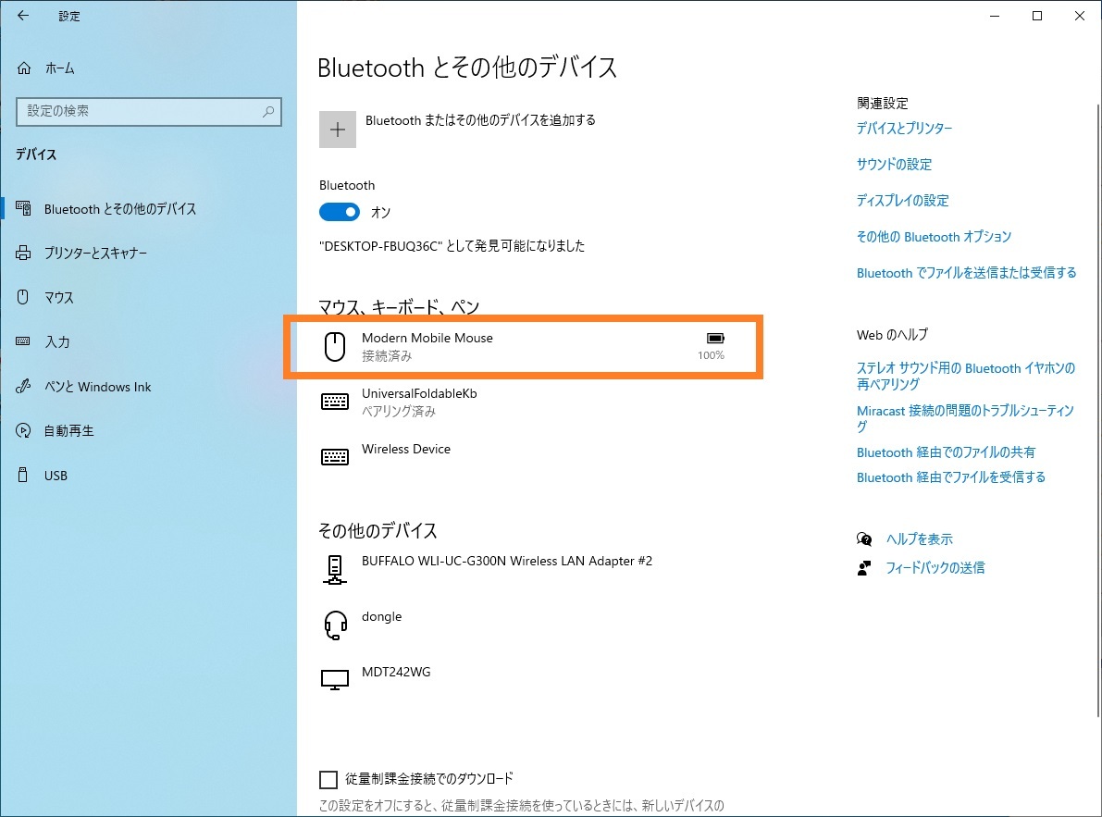Click the plus button to add a Bluetooth device
Screen dimensions: 1102x817
point(338,130)
